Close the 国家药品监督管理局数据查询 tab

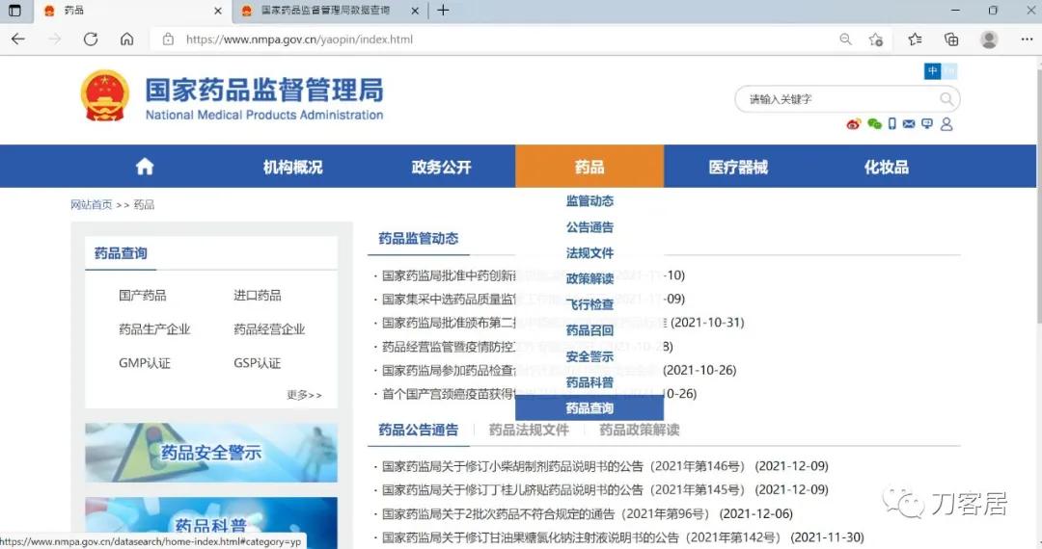coord(415,11)
